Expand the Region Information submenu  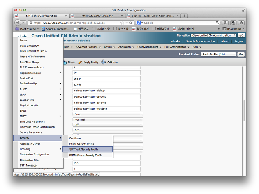tap(38, 73)
